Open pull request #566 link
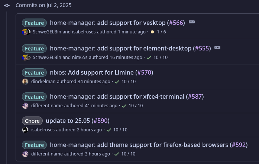259x164 pixels. (176, 23)
